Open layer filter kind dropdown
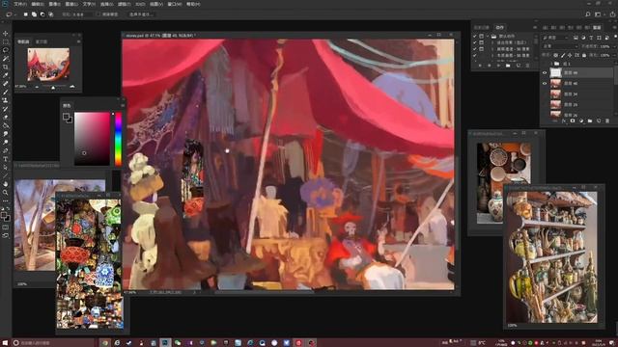 556,38
